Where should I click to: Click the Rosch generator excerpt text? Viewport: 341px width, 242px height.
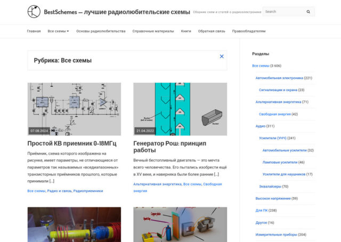coord(180,167)
